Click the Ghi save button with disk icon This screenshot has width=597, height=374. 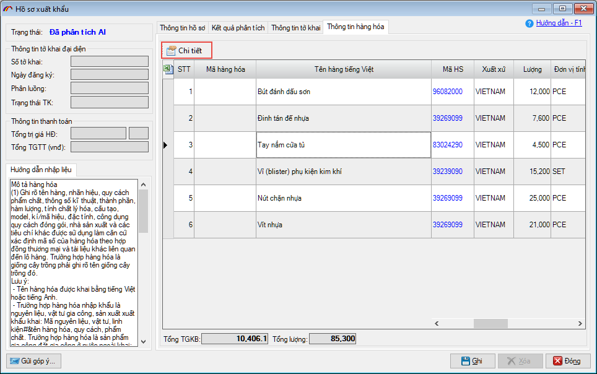tap(473, 361)
